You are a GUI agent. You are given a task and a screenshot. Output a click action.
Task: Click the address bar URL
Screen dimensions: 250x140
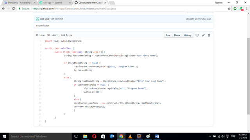(x=74, y=9)
